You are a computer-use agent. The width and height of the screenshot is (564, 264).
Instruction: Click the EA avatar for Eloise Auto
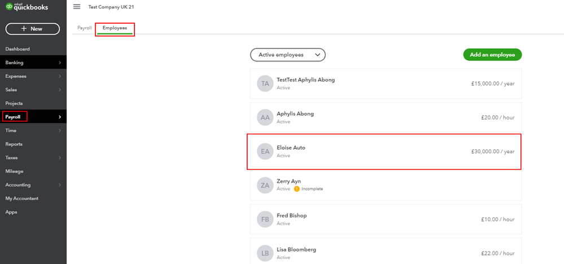click(x=264, y=151)
